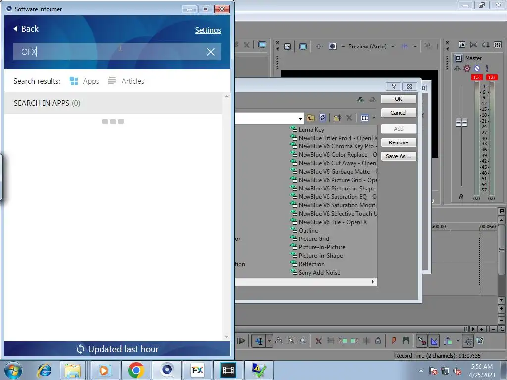The height and width of the screenshot is (380, 507).
Task: Toggle Dim Output in Master panel
Action: click(x=485, y=45)
